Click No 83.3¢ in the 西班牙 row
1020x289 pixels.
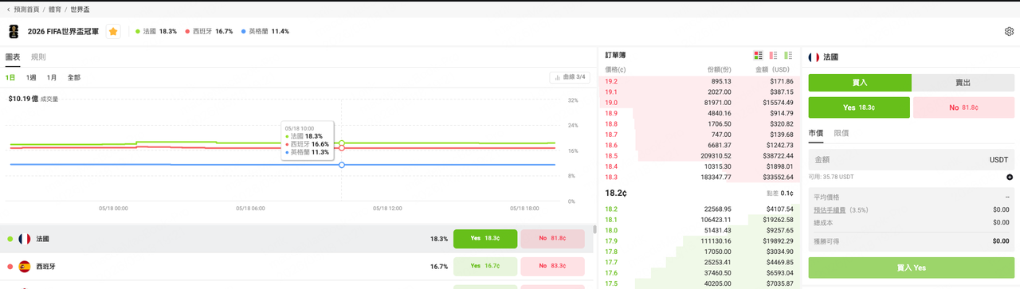[x=552, y=266]
